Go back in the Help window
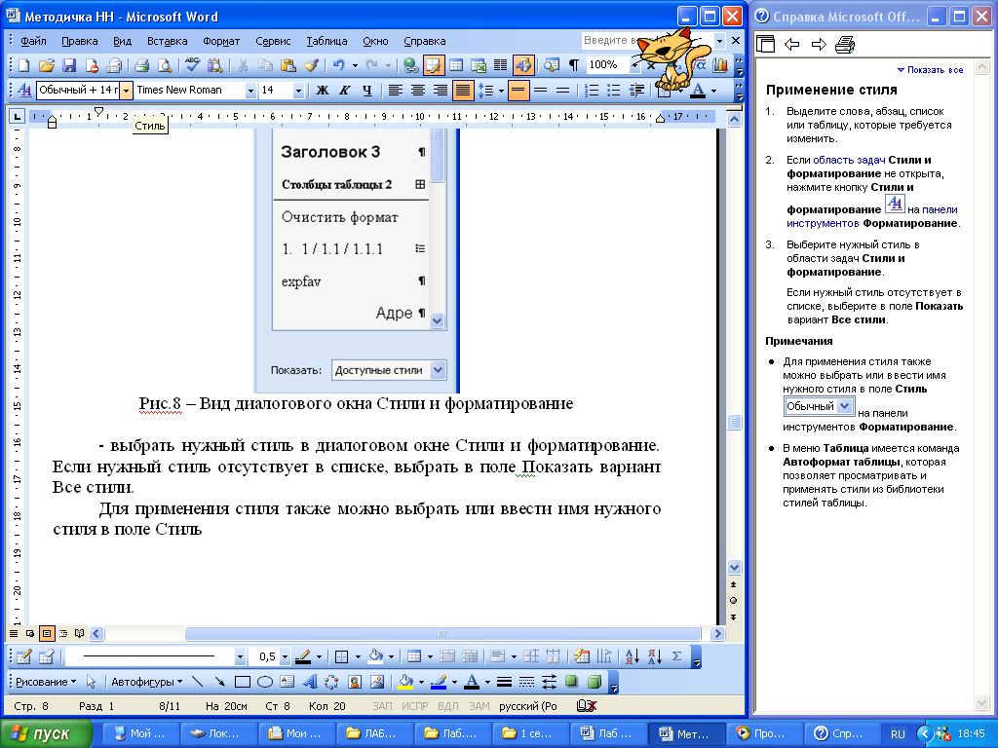Image resolution: width=998 pixels, height=748 pixels. click(x=791, y=45)
